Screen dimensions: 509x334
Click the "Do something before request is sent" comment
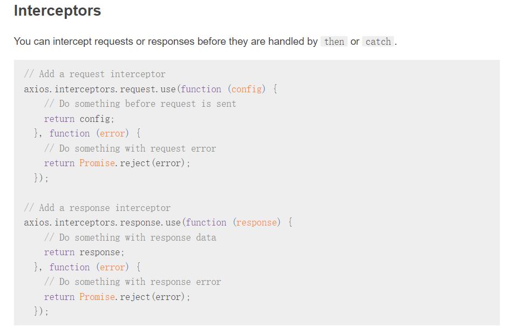pos(140,104)
